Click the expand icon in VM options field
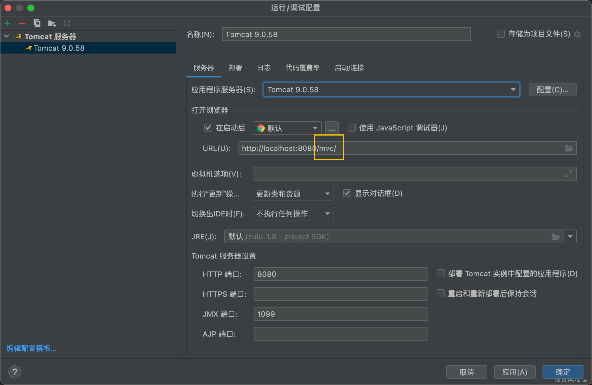This screenshot has height=385, width=592. pos(568,174)
